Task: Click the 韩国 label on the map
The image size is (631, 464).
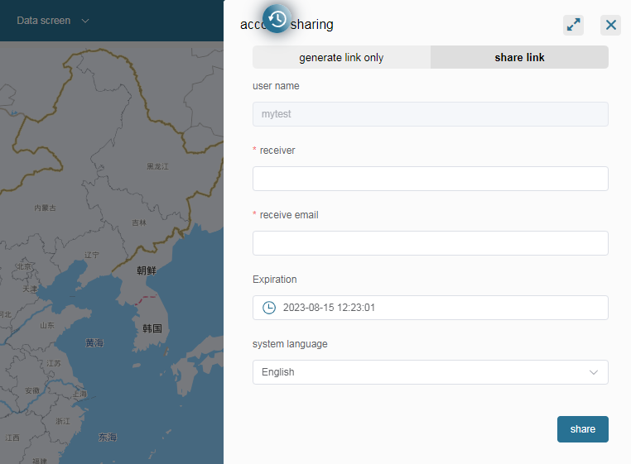Action: [x=152, y=328]
